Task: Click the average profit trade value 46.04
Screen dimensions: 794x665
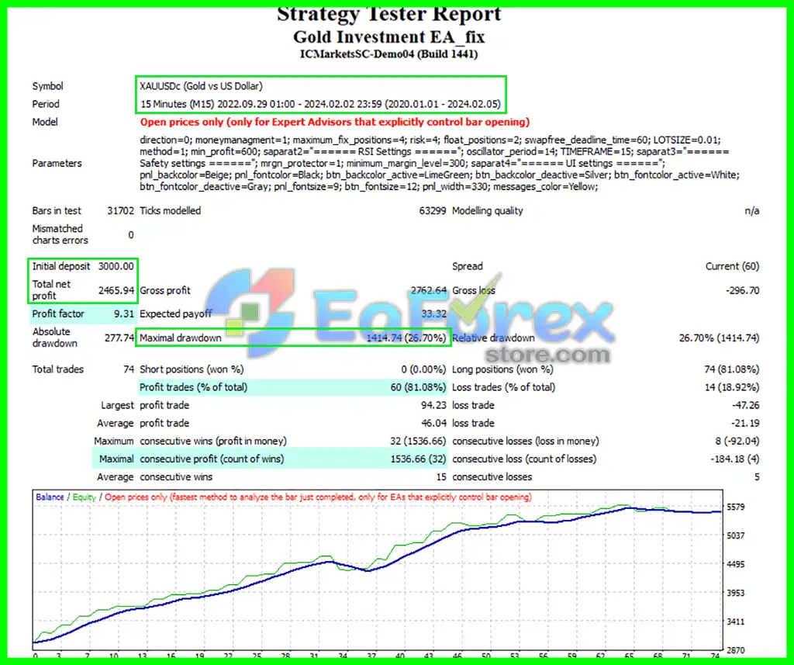Action: click(433, 423)
